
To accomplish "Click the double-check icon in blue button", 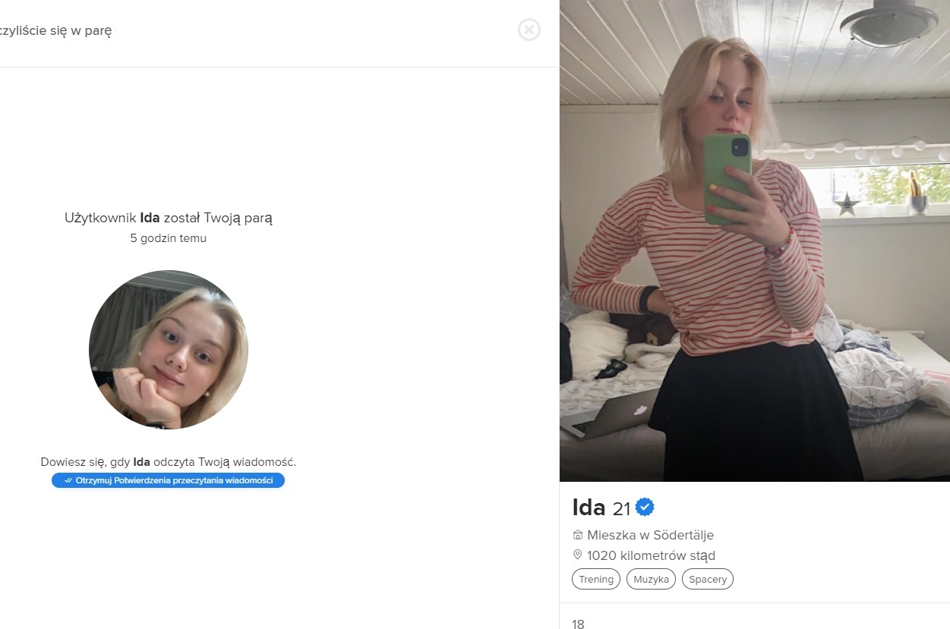I will click(x=68, y=481).
